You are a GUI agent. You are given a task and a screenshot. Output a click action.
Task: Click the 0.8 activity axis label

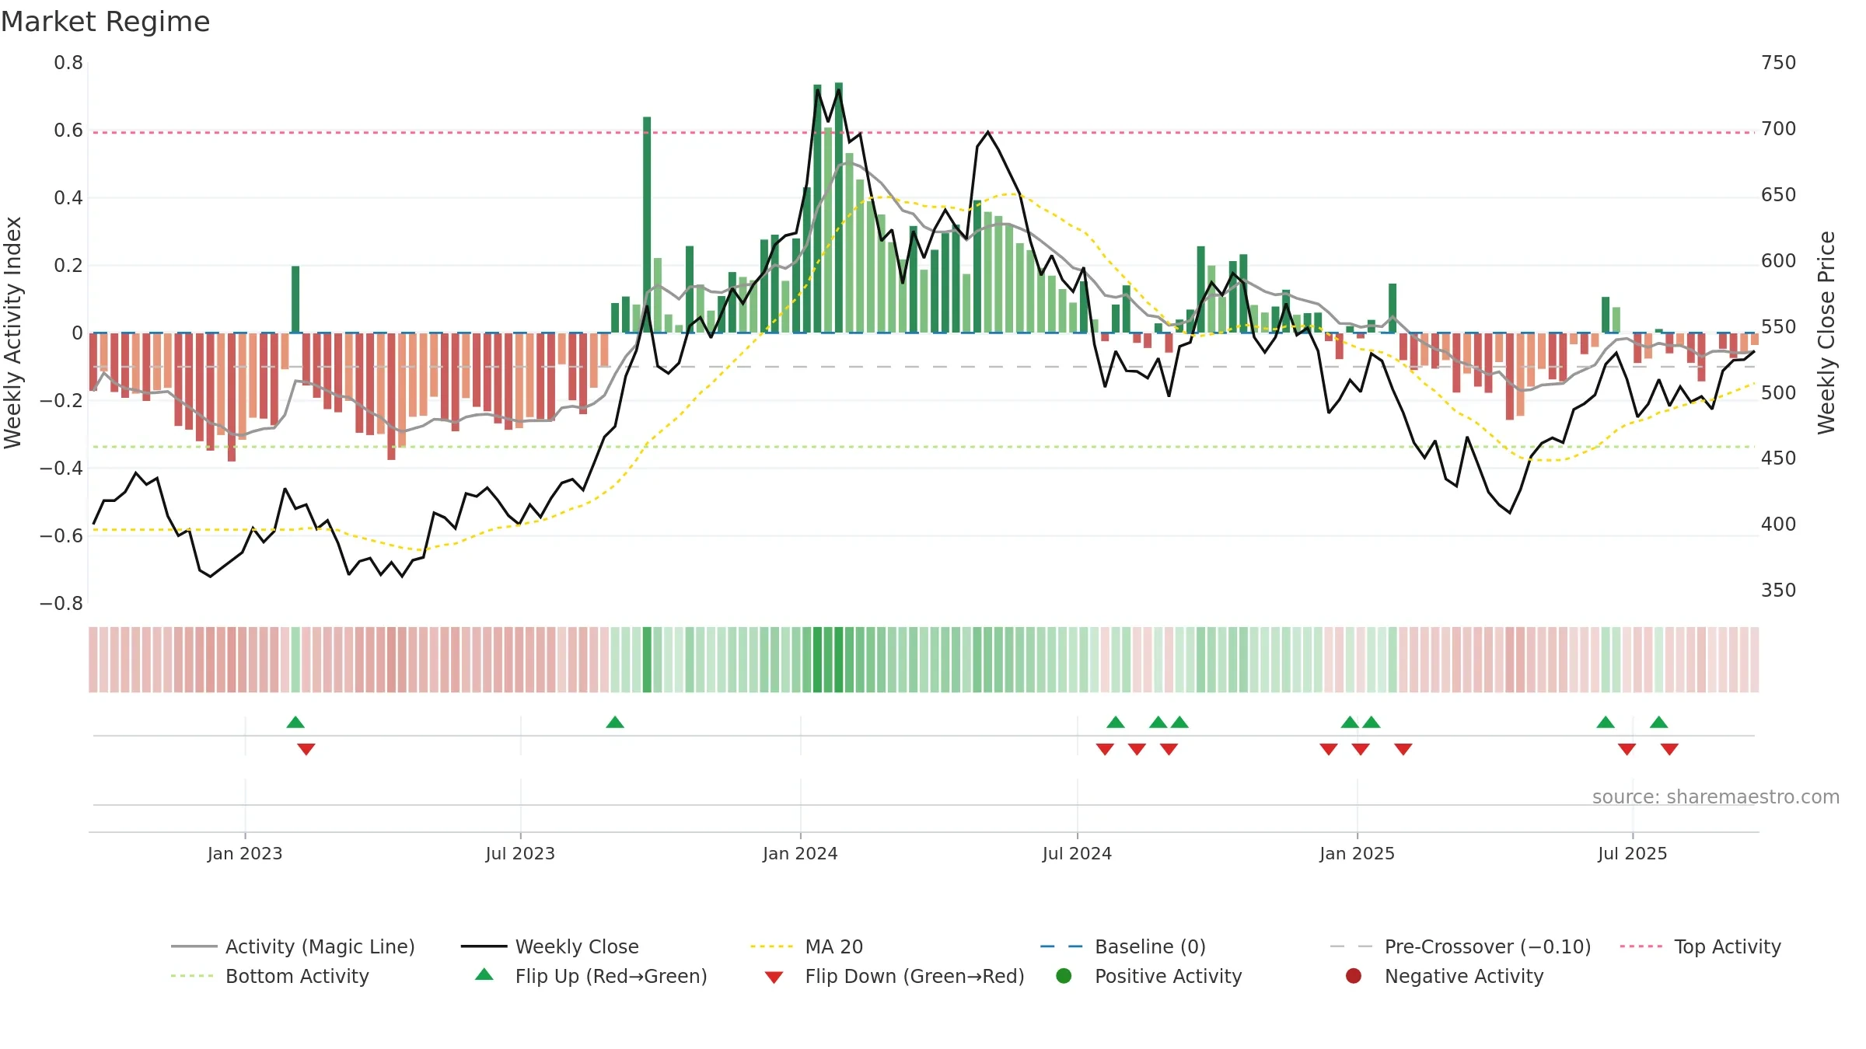[x=68, y=63]
